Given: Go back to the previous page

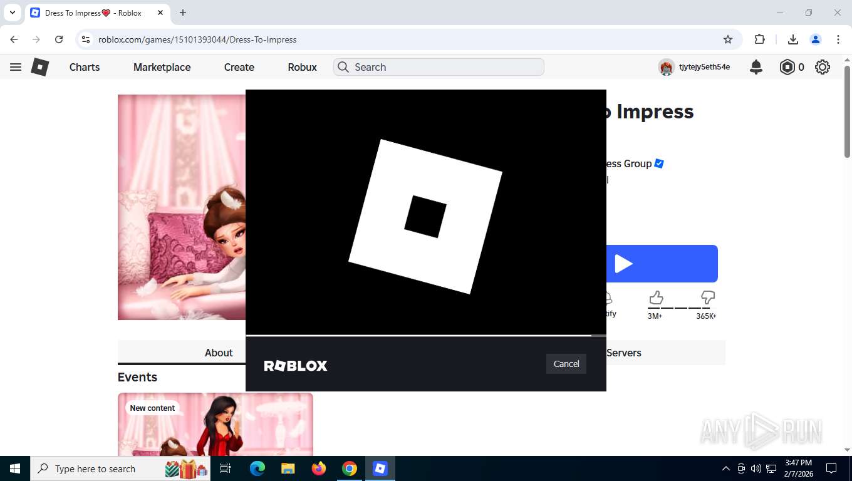Looking at the screenshot, I should coord(14,39).
